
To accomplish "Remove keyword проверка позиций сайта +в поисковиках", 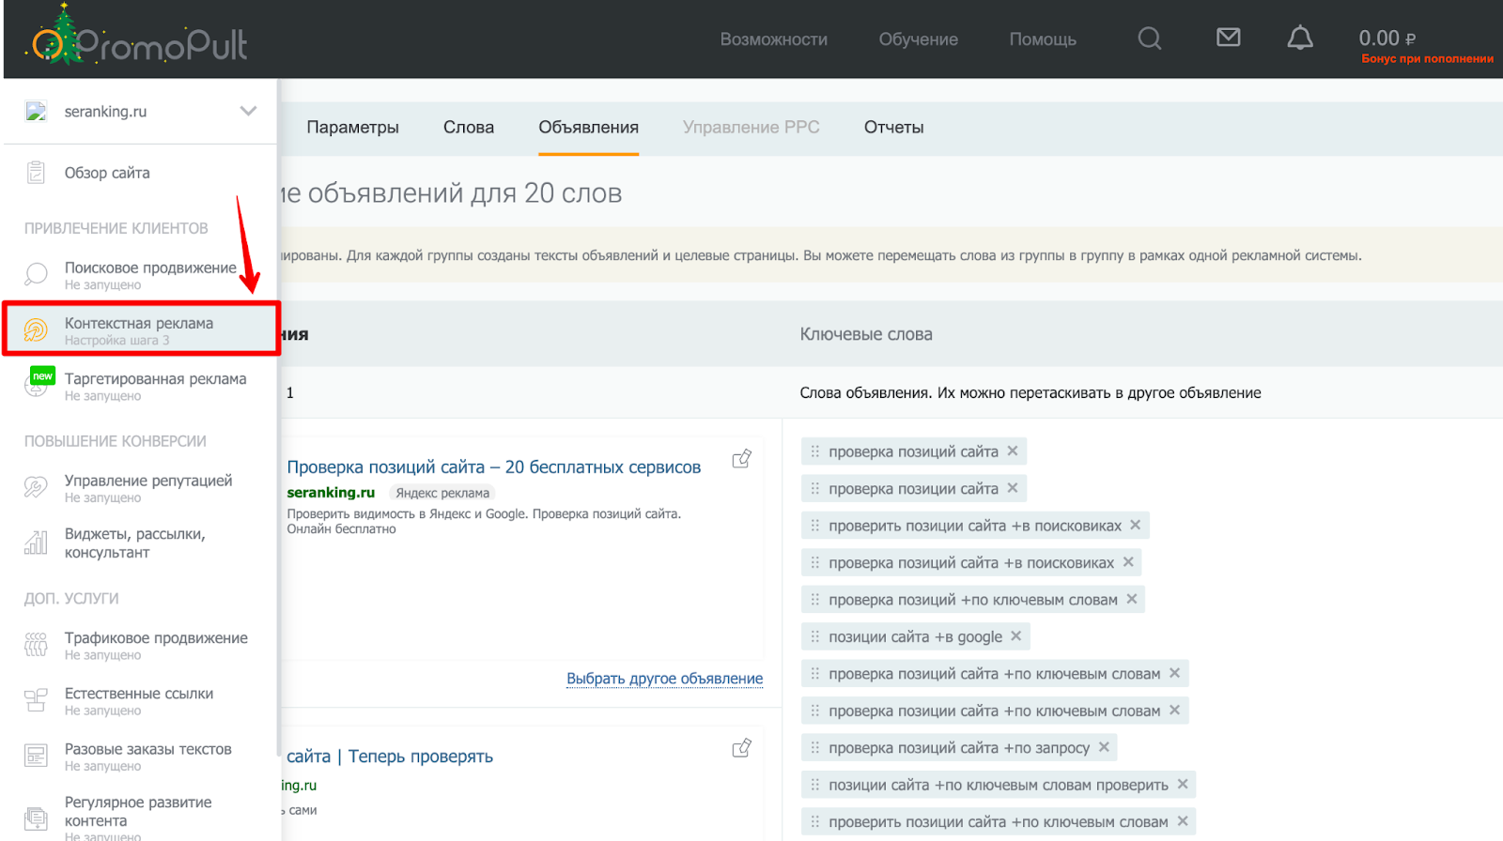I will [1128, 562].
